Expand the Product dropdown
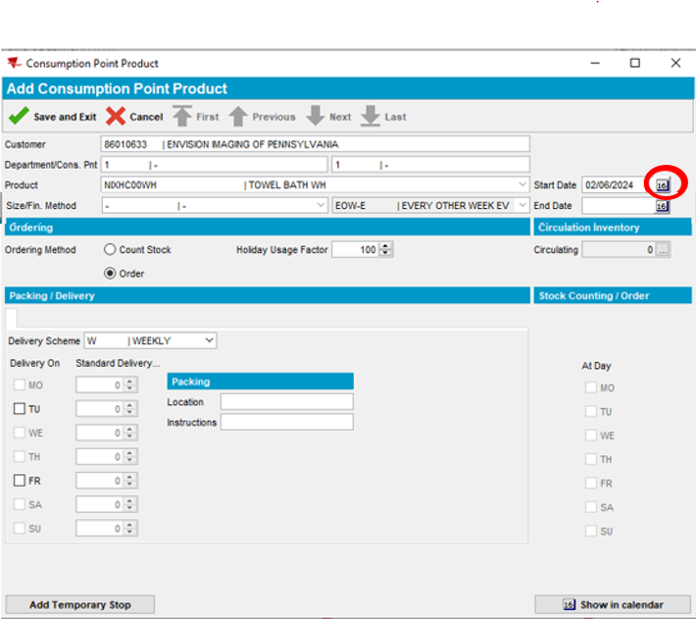This screenshot has width=696, height=619. [x=522, y=184]
